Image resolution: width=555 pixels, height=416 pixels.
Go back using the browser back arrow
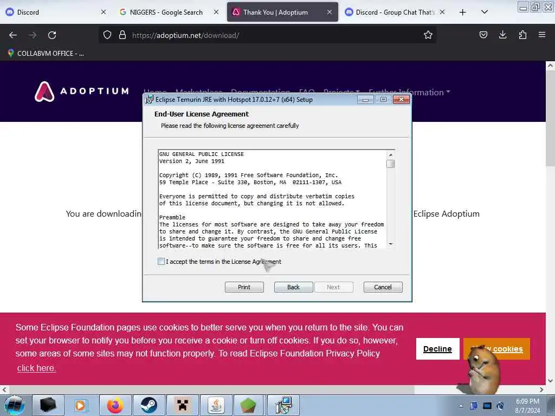13,35
